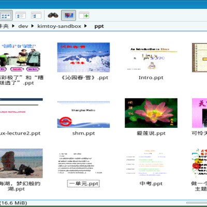Select the thumbnail with three people
Viewport: 207px width, 207px height.
click(20, 57)
